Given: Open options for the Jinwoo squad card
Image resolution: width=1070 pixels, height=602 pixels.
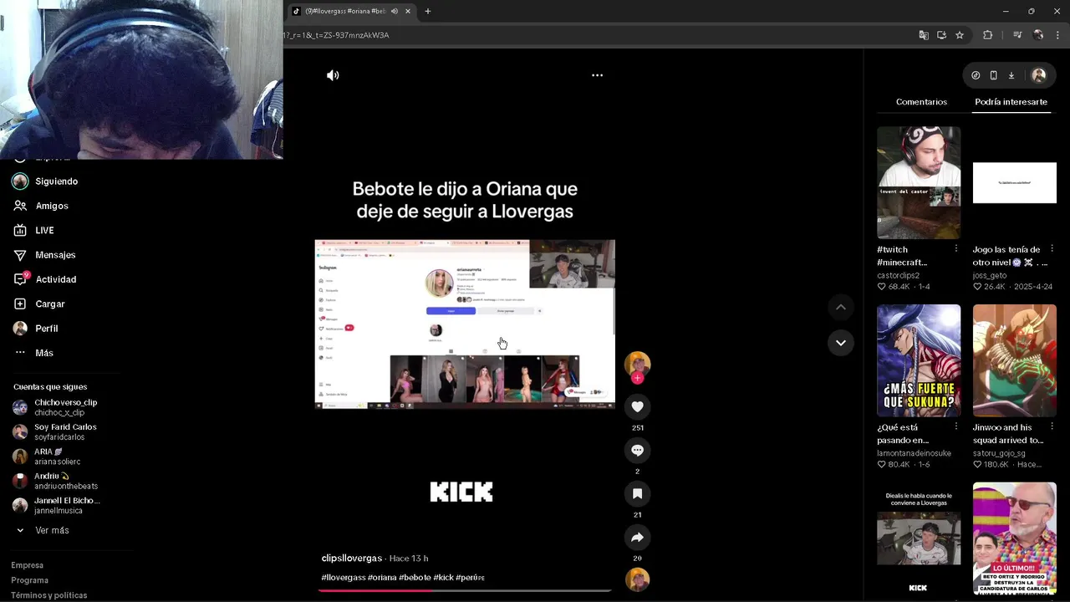Looking at the screenshot, I should [x=1052, y=427].
